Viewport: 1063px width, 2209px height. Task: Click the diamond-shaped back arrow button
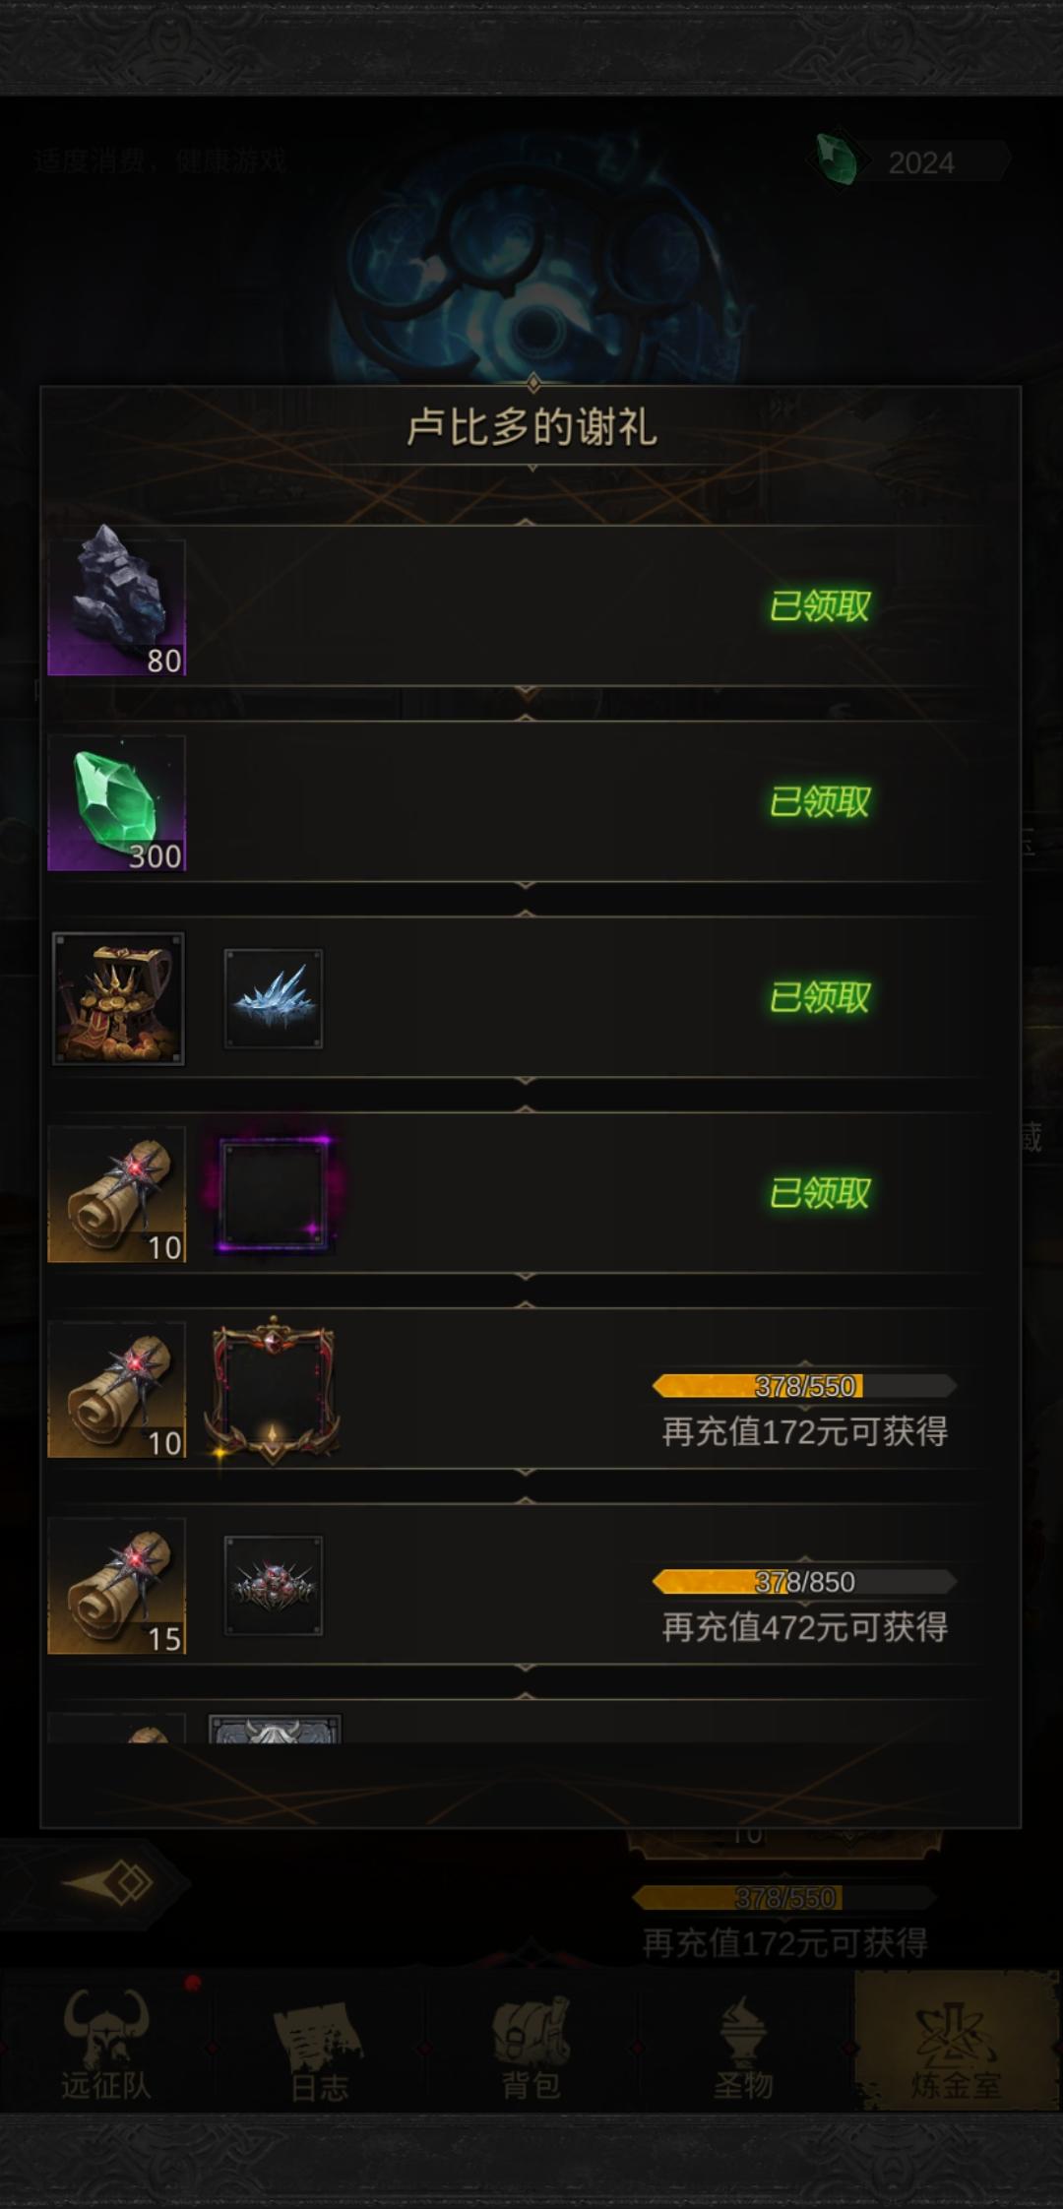pyautogui.click(x=110, y=1883)
